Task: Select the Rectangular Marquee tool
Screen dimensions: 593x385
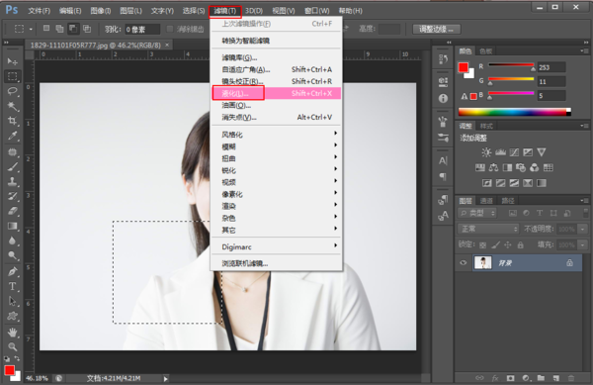Action: point(12,76)
